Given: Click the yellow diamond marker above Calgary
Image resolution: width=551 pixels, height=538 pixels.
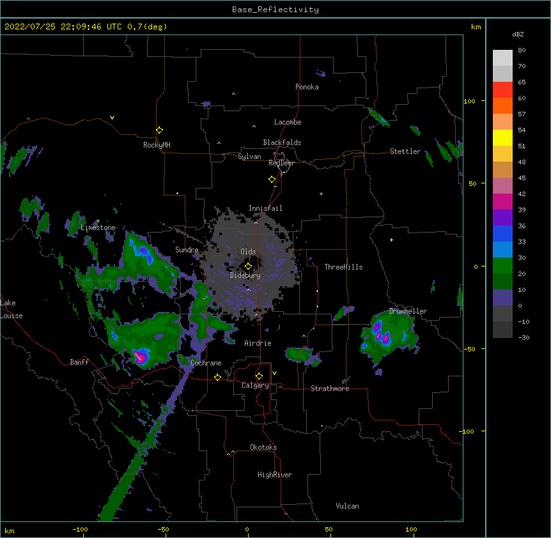Looking at the screenshot, I should (259, 376).
